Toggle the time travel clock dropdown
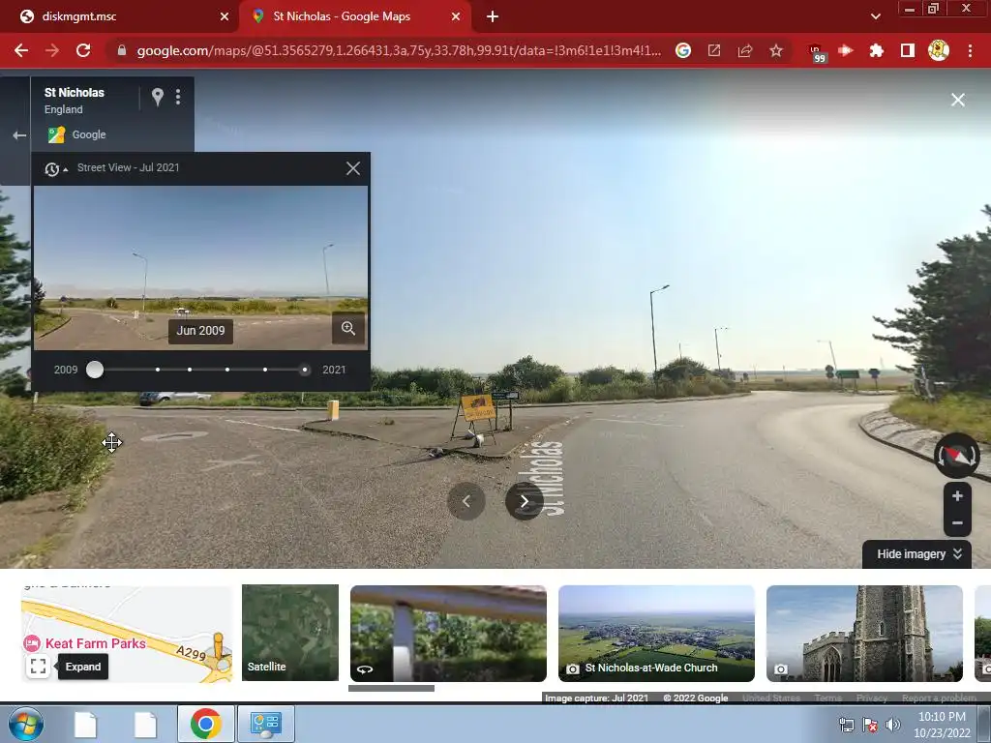The width and height of the screenshot is (991, 743). pyautogui.click(x=55, y=168)
